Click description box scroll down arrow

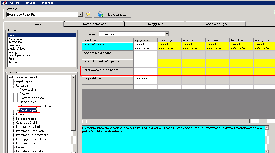(x=266, y=151)
